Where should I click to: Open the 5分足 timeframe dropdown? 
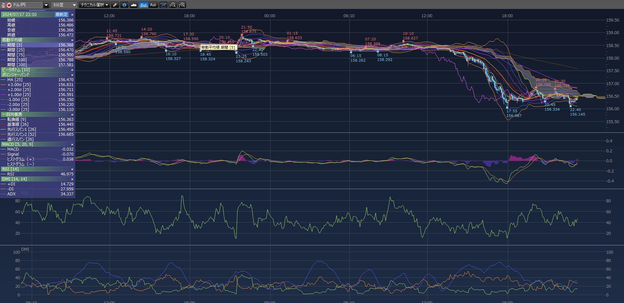click(74, 5)
